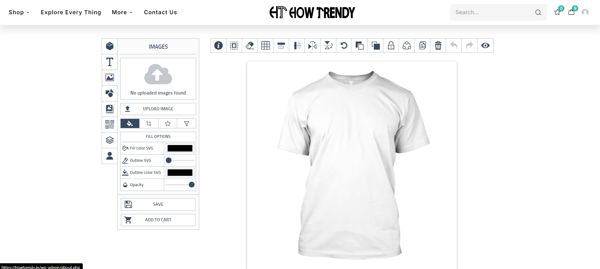
Task: Toggle the preview eye icon
Action: [485, 46]
